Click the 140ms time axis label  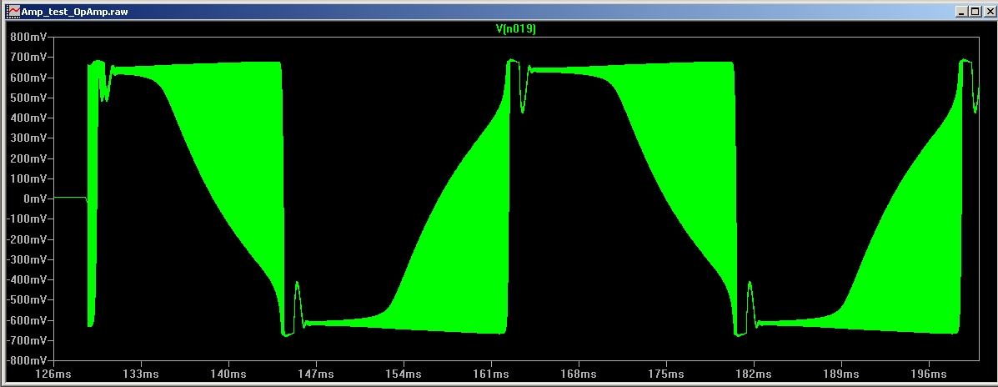[228, 374]
